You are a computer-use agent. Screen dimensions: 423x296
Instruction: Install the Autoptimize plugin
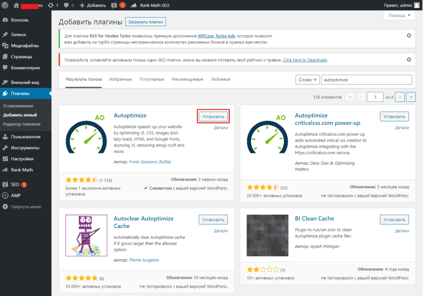213,117
